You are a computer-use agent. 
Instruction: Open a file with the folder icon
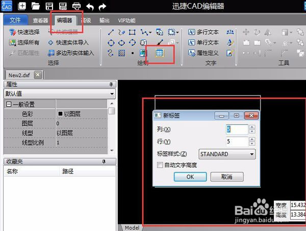(x=36, y=6)
